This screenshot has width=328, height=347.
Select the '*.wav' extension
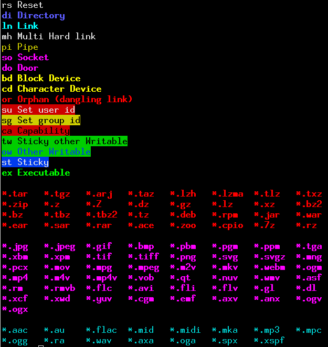99,341
